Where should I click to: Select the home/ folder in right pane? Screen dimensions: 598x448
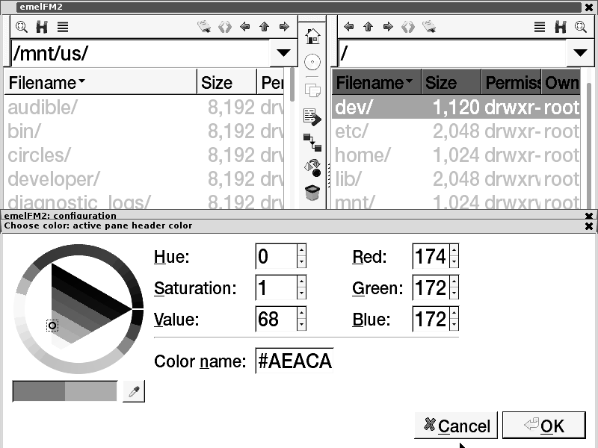[456, 155]
